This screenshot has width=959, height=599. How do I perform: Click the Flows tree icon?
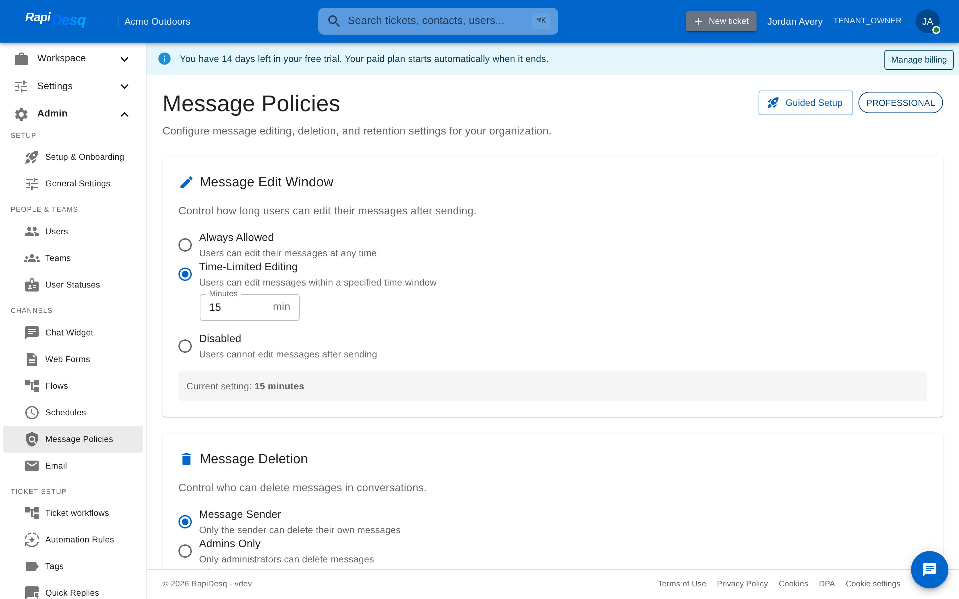(32, 386)
